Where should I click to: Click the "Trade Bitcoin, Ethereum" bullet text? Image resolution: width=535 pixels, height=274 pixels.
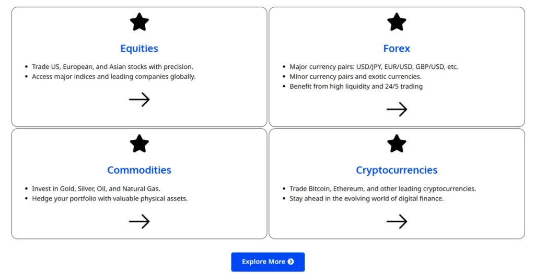click(x=382, y=188)
